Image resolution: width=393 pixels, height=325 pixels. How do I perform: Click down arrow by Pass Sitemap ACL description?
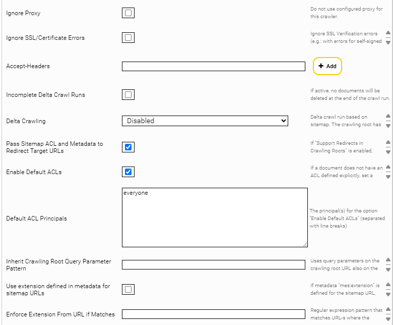388,152
